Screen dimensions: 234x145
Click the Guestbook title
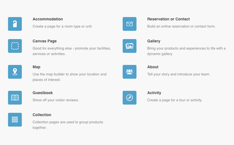tap(43, 93)
